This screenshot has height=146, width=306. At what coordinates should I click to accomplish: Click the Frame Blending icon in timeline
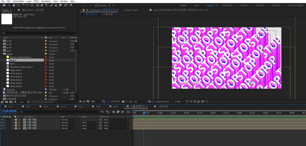point(118,112)
